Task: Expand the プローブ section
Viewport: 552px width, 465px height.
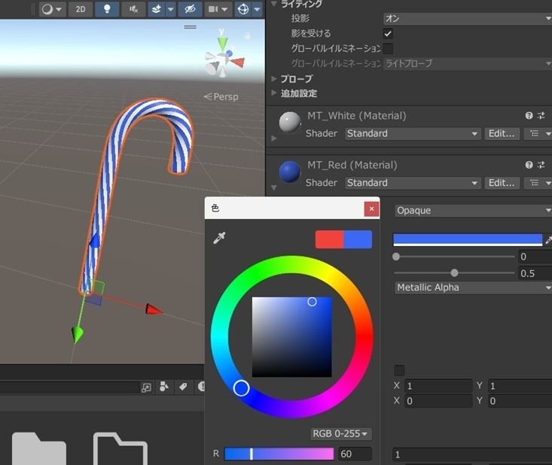Action: tap(274, 79)
